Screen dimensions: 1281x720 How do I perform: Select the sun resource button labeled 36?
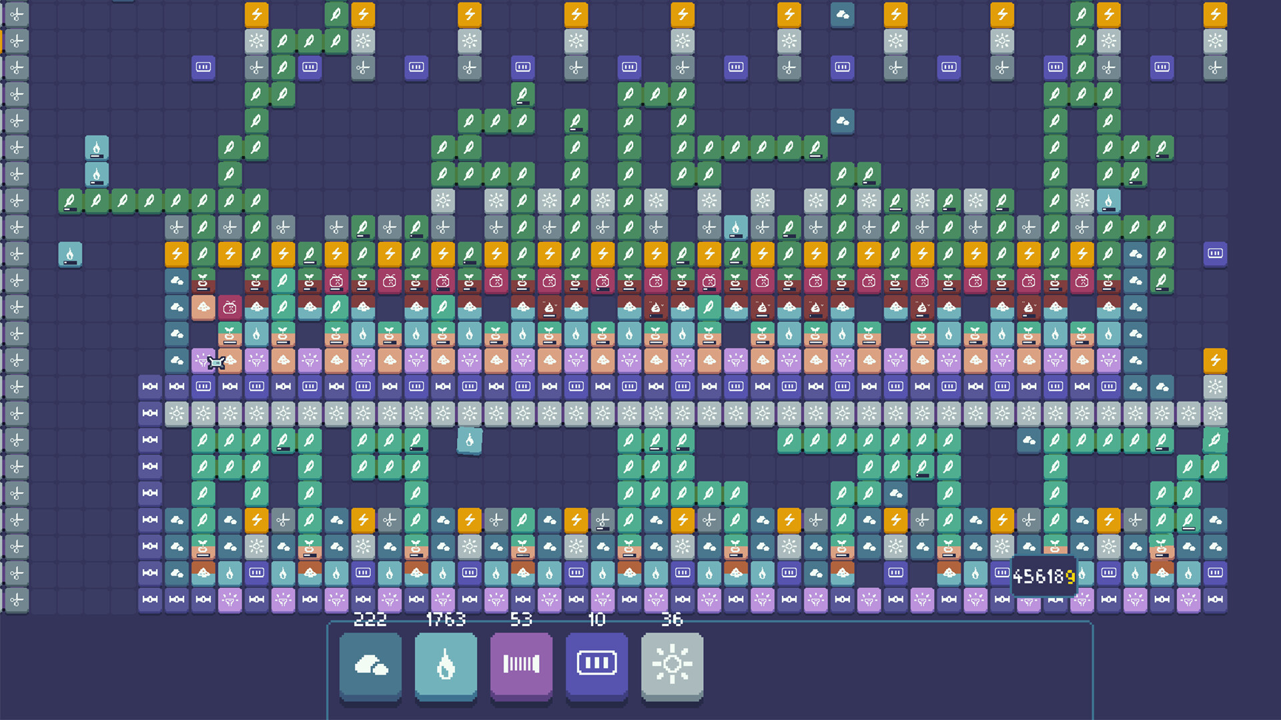click(x=672, y=665)
